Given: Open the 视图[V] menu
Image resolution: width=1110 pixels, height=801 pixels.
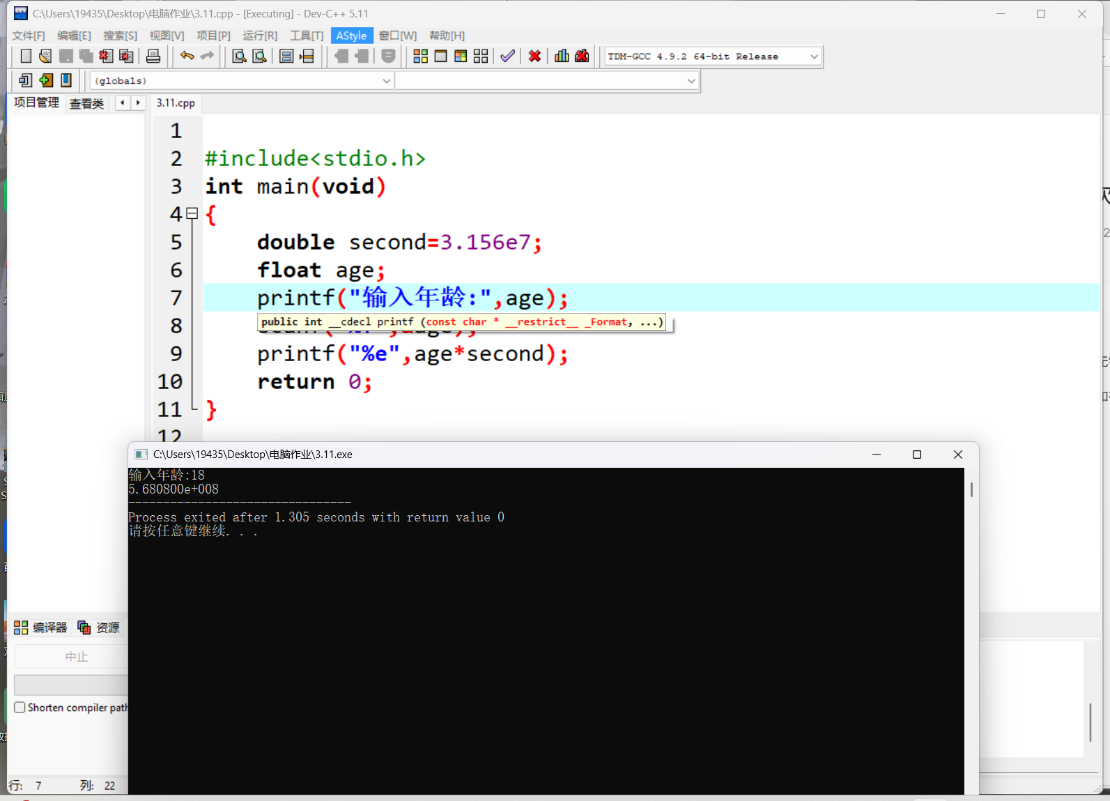Looking at the screenshot, I should [167, 36].
